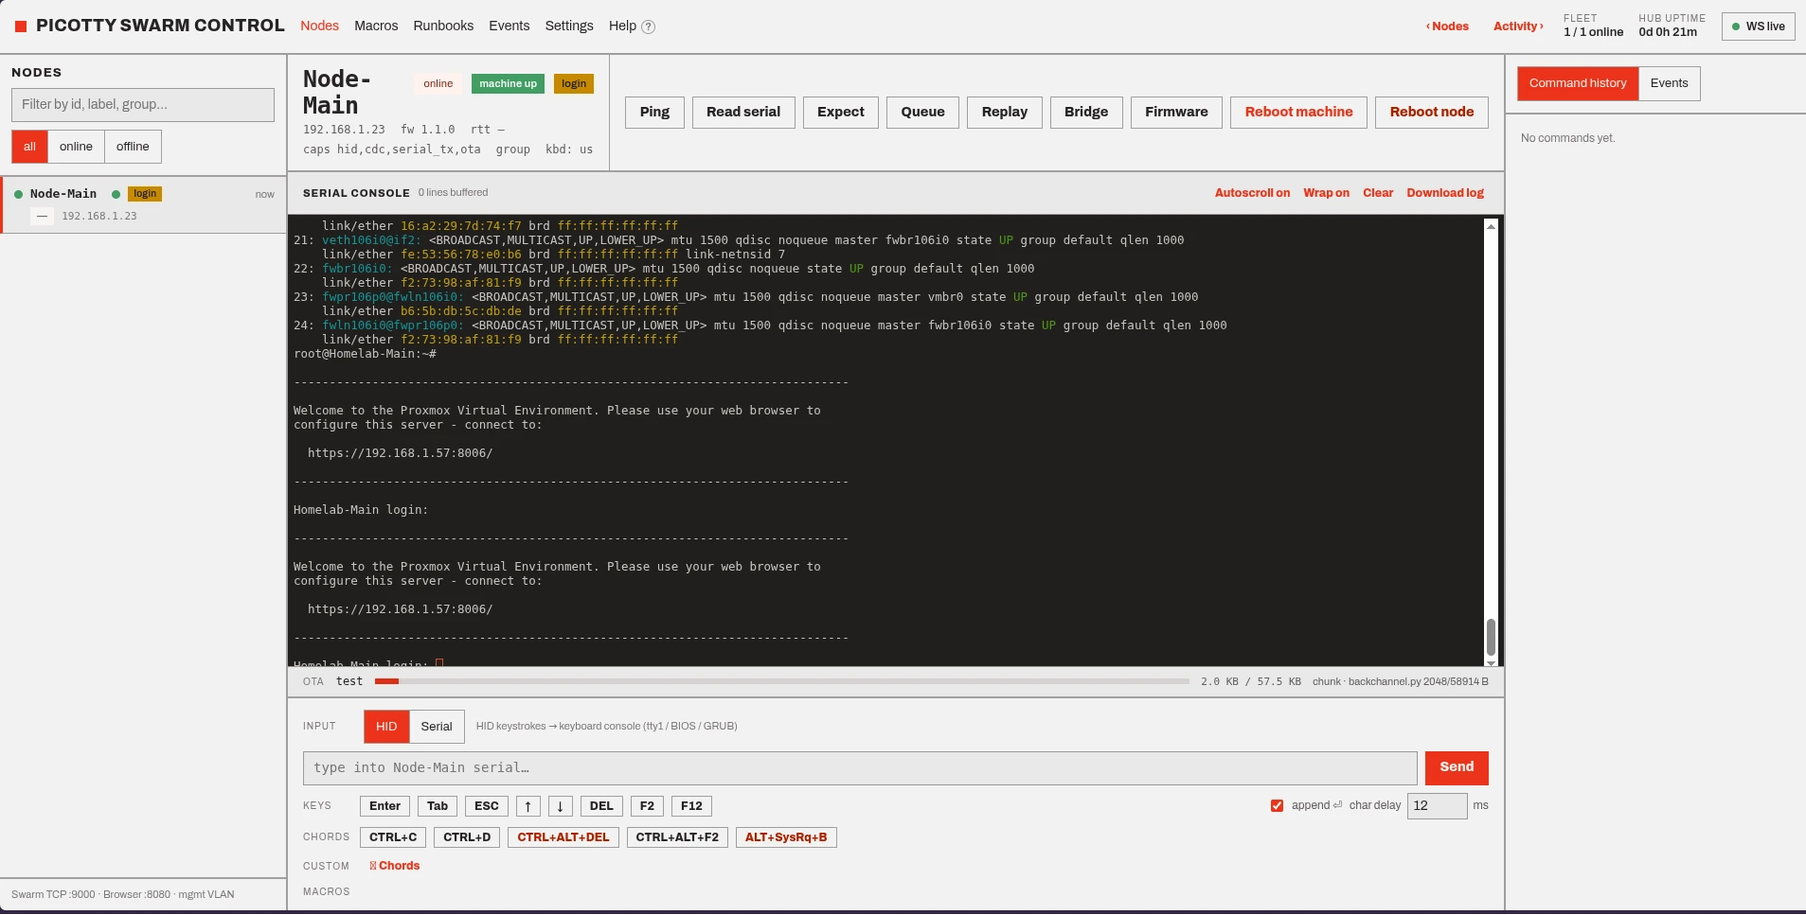1806x915 pixels.
Task: Click the Enter key button
Action: 384,806
